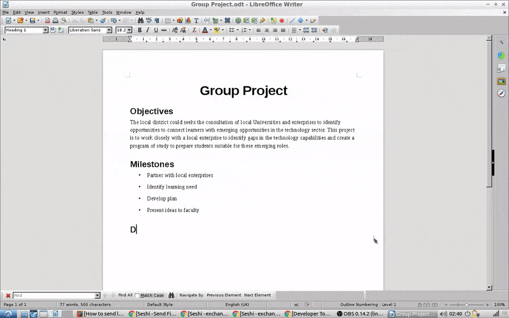Open the Tools menu
509x318 pixels.
107,12
